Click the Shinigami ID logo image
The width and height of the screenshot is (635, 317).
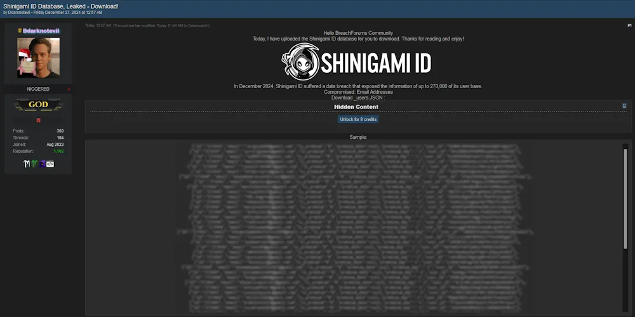pos(356,62)
